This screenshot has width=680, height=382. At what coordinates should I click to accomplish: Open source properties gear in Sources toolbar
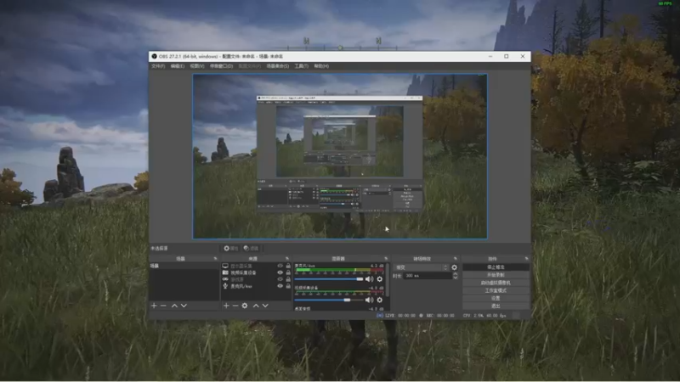[245, 306]
